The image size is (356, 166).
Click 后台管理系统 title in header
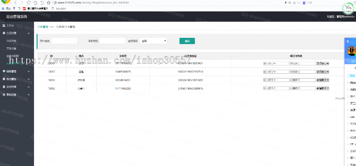pyautogui.click(x=17, y=17)
